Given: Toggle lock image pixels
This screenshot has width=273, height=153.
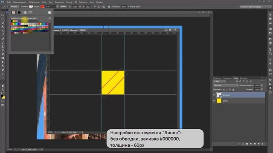Looking at the screenshot, I should [227, 90].
